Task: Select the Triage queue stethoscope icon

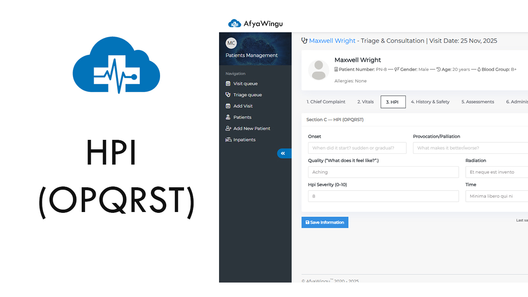Action: click(x=228, y=94)
